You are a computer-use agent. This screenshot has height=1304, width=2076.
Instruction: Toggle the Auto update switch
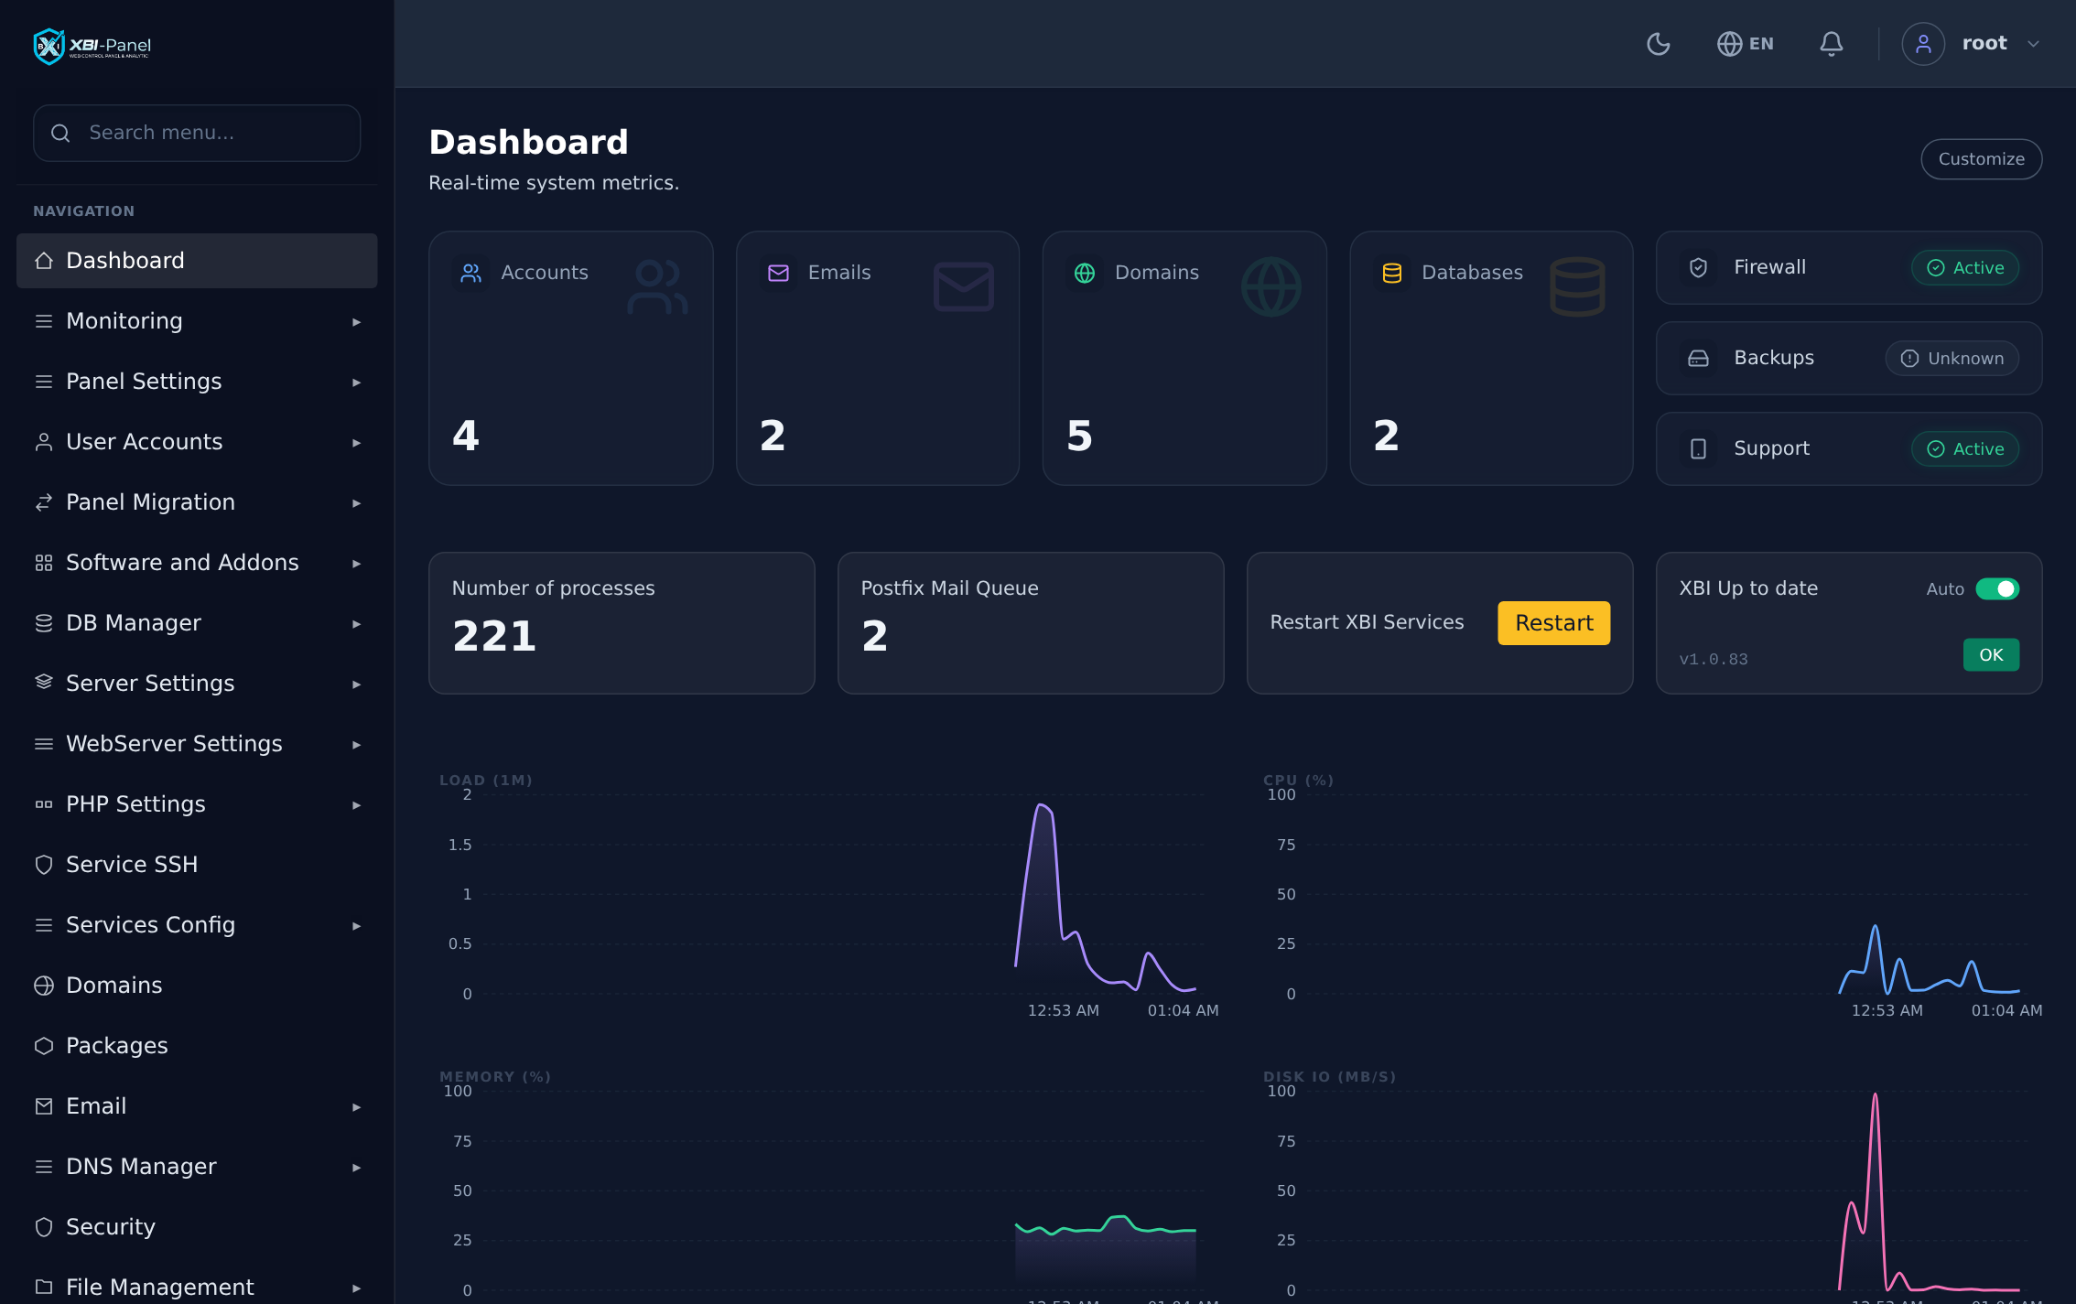click(x=1997, y=588)
